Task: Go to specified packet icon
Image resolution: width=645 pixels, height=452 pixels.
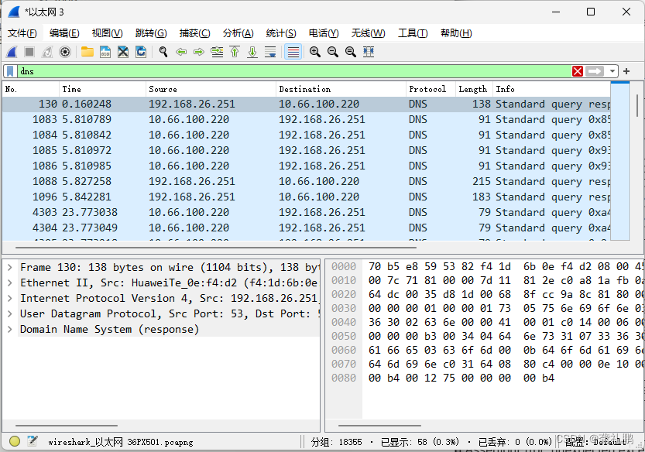Action: pos(217,52)
